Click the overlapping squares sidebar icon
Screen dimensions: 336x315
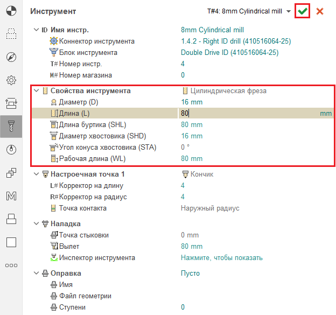click(x=11, y=173)
